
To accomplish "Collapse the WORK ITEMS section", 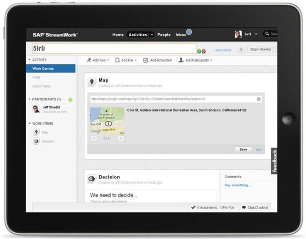I will pos(29,124).
